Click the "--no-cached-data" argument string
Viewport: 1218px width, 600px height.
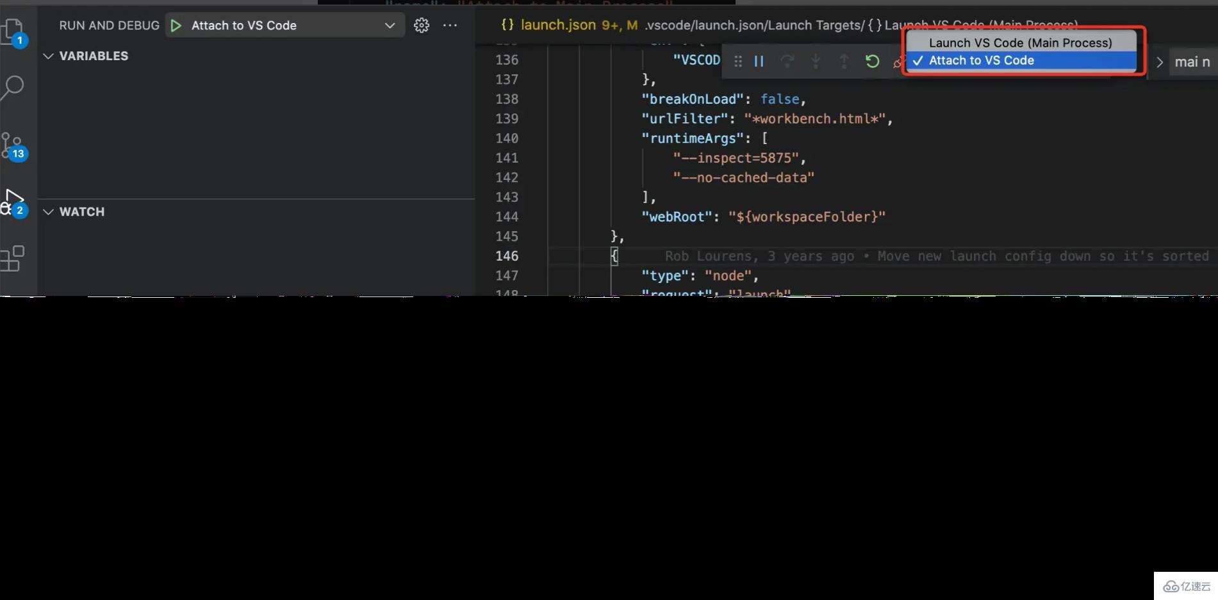[x=743, y=177]
